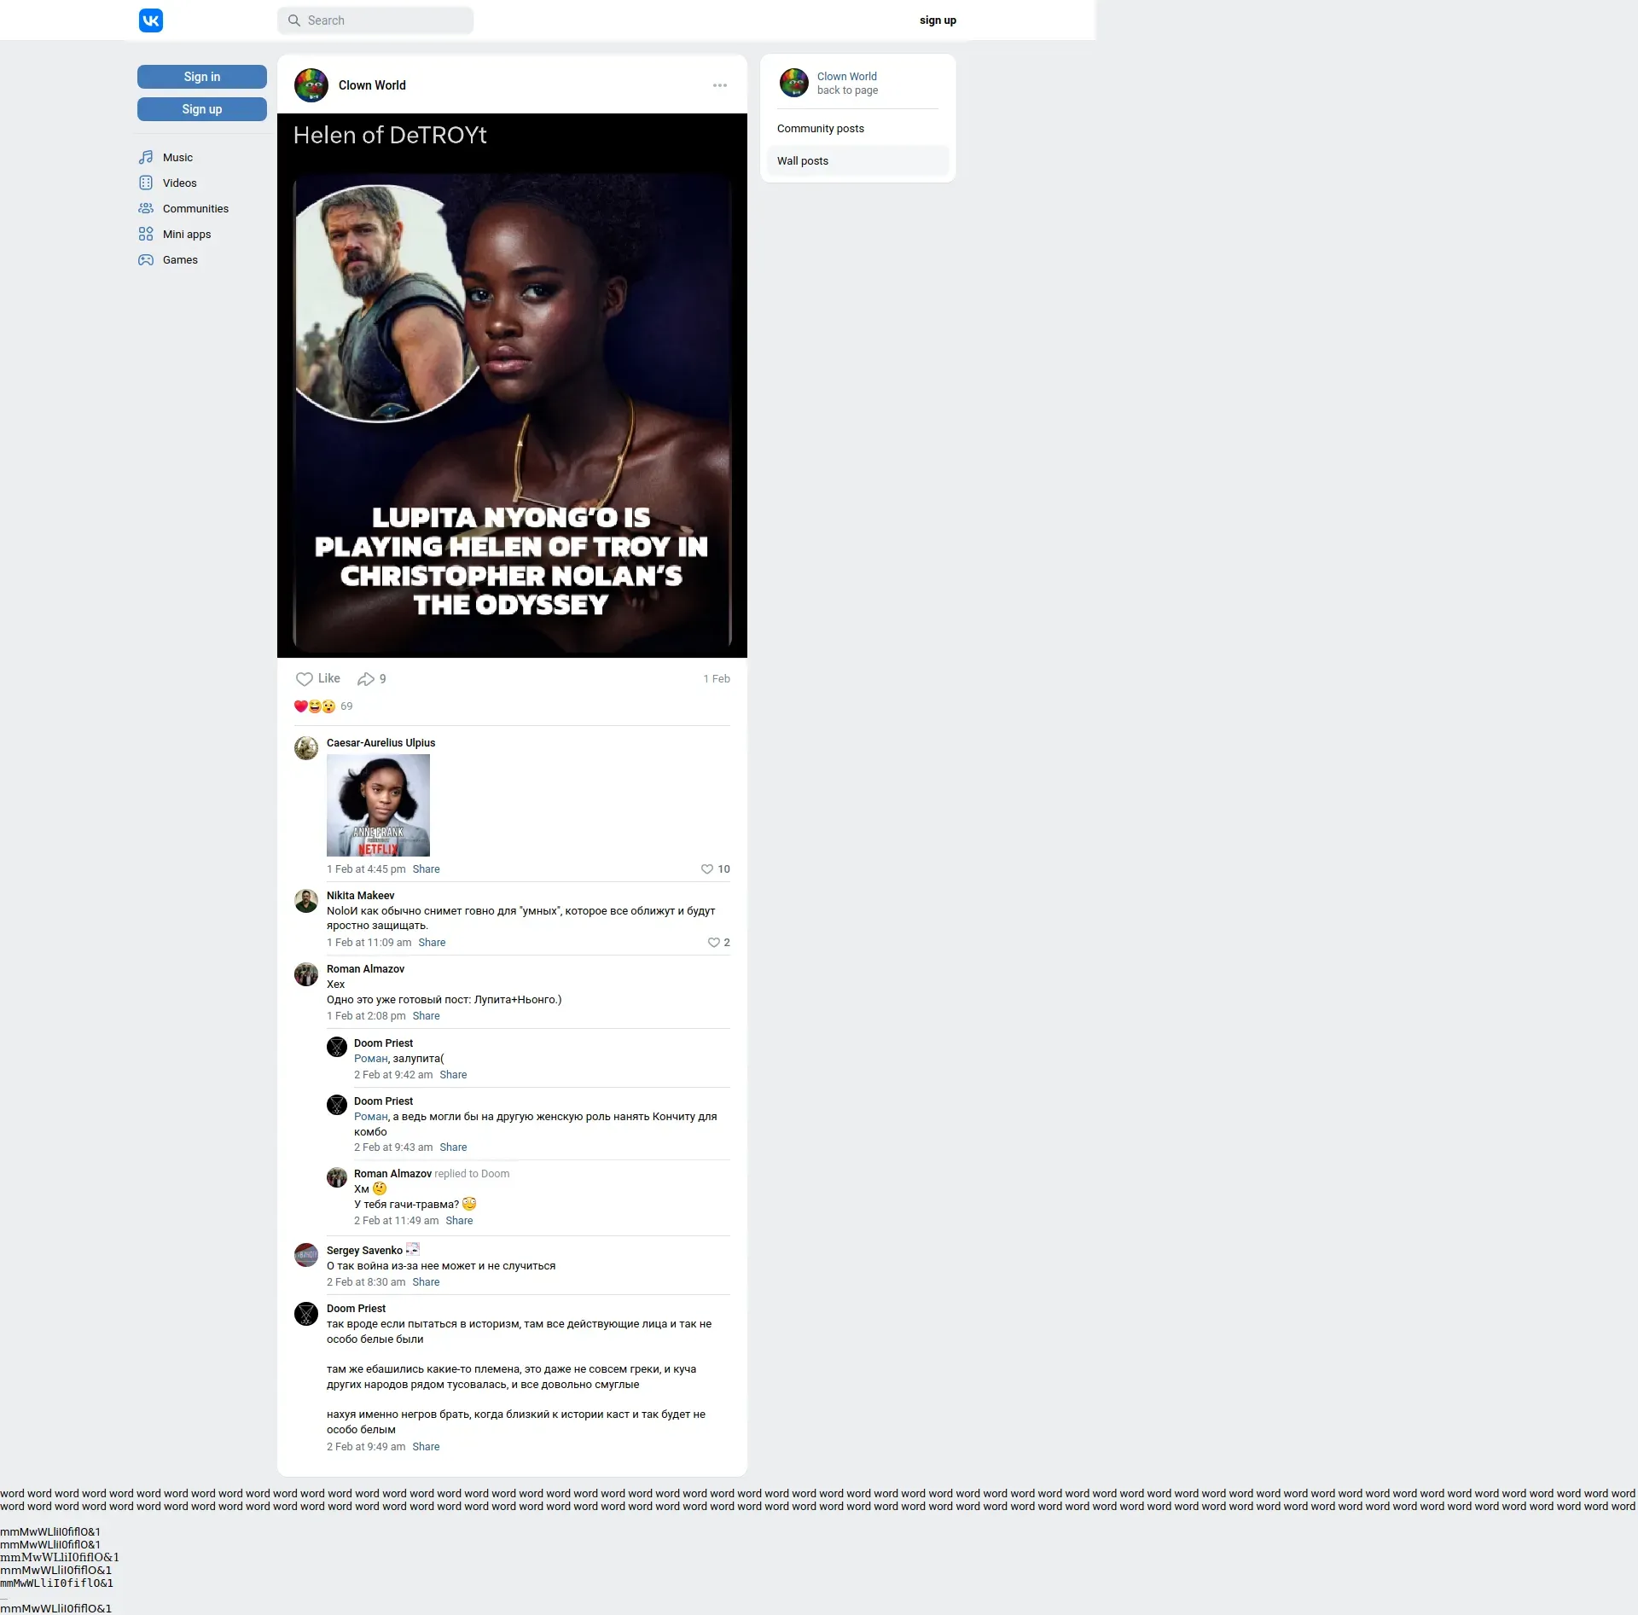Click the sign up link in header
Screen dimensions: 1638x1615
click(x=938, y=20)
